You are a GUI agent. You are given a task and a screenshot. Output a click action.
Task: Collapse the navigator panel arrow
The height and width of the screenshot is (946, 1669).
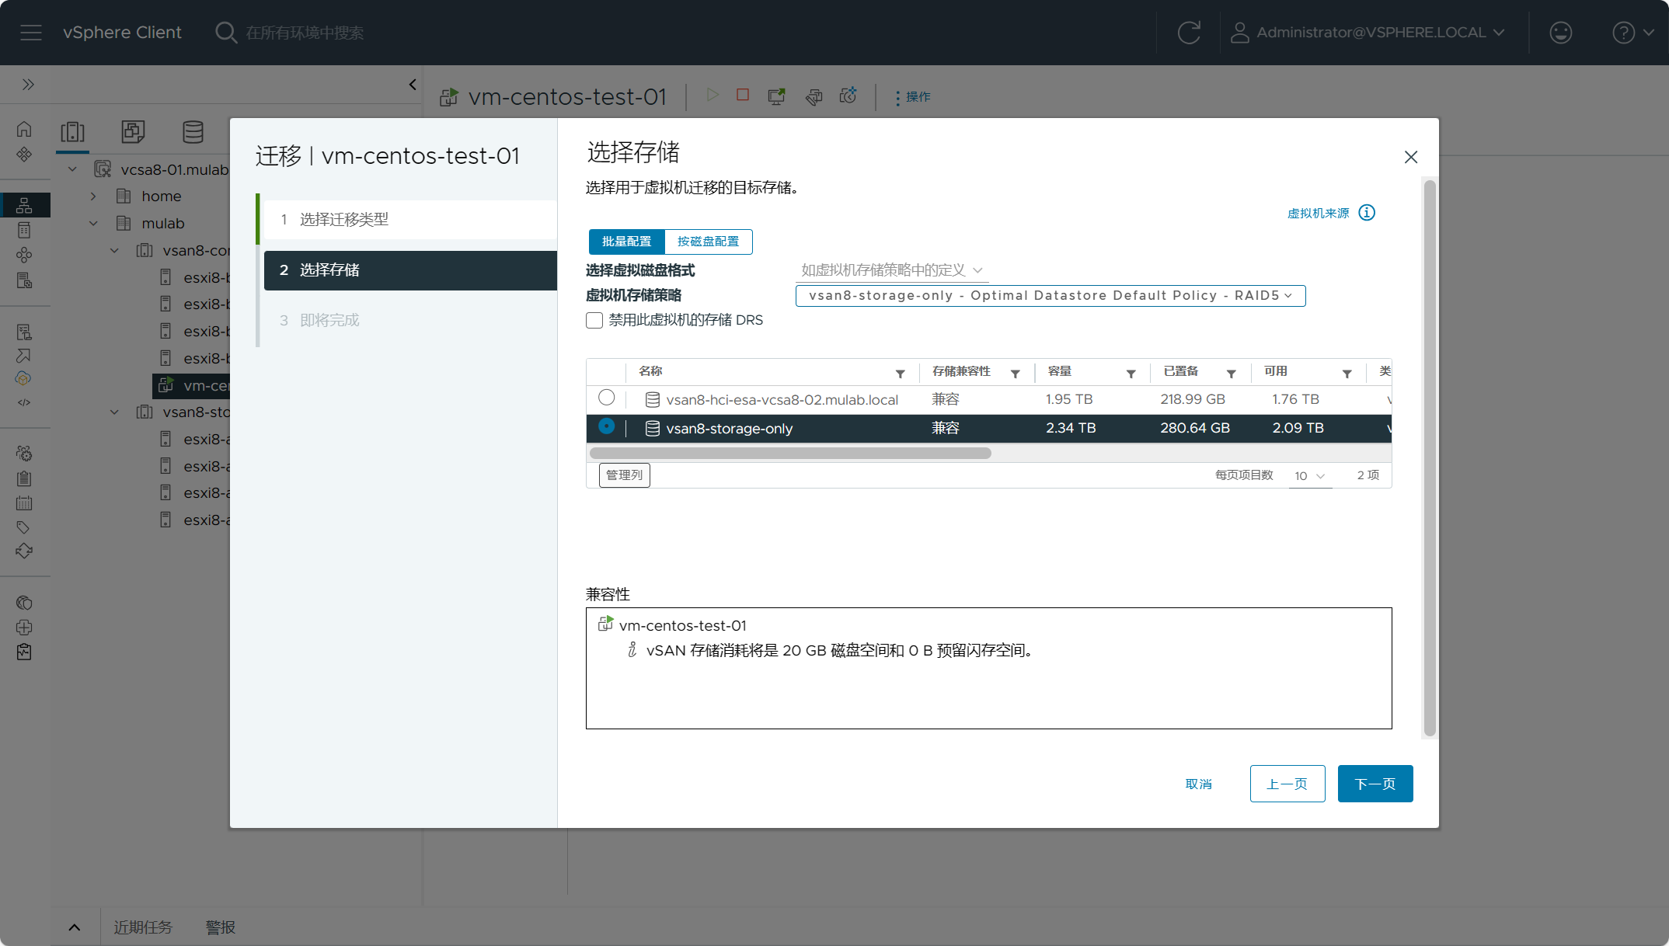click(x=413, y=85)
